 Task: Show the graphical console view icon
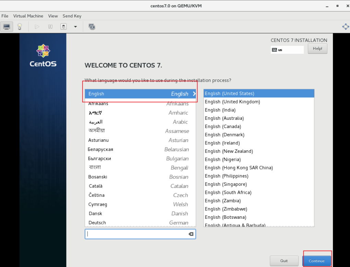(x=7, y=27)
